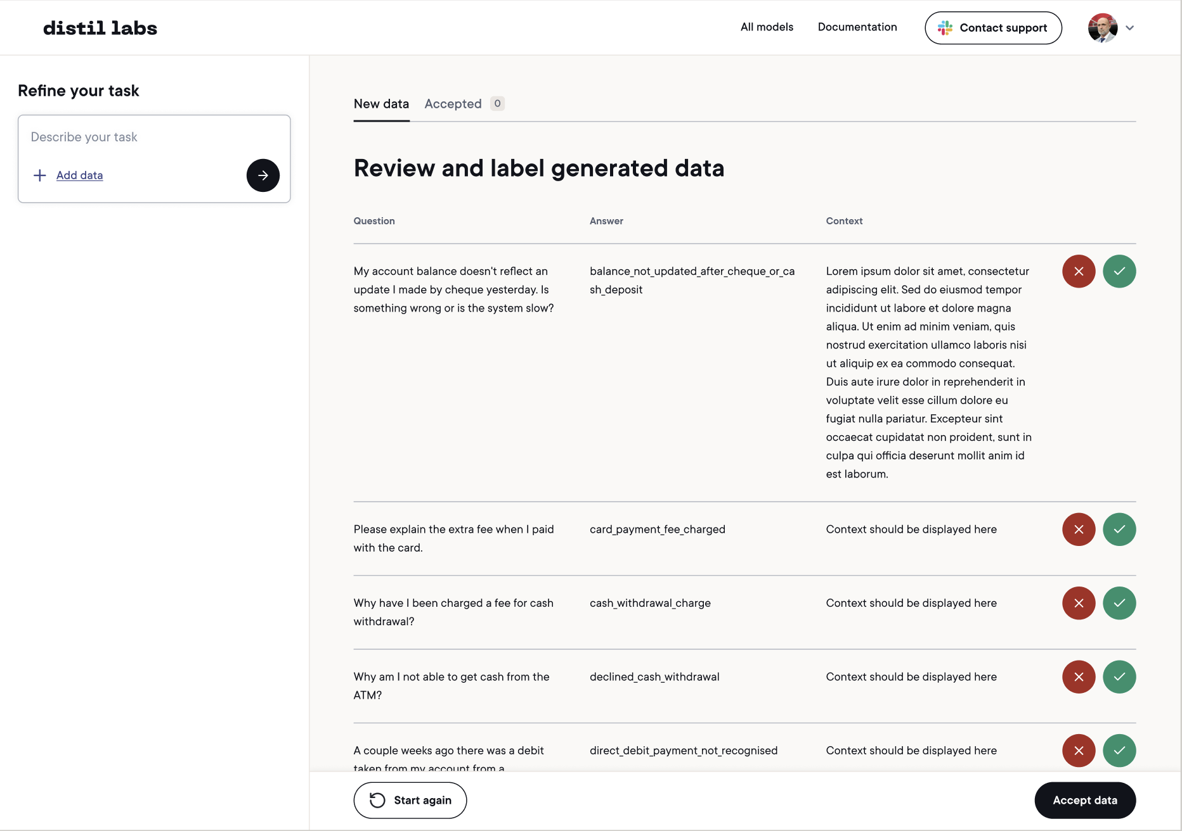Viewport: 1182px width, 831px height.
Task: Reject the cash_withdrawal_charge row
Action: pyautogui.click(x=1079, y=603)
